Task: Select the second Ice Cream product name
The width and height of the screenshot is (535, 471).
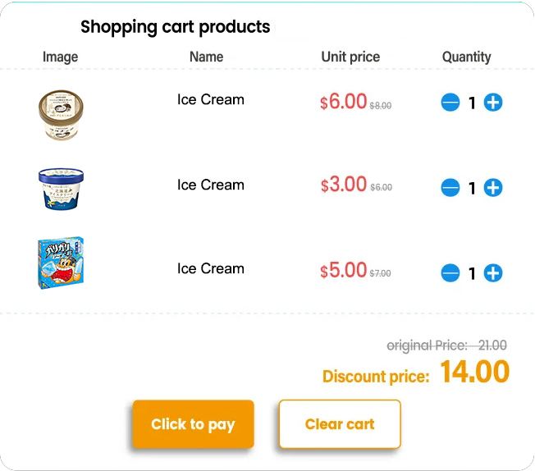Action: [x=211, y=185]
